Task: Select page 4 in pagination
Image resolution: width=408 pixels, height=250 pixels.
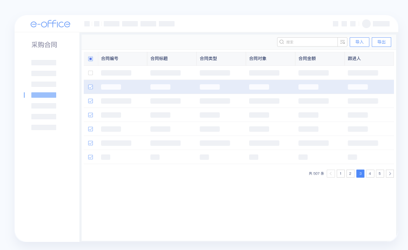Action: (x=370, y=173)
